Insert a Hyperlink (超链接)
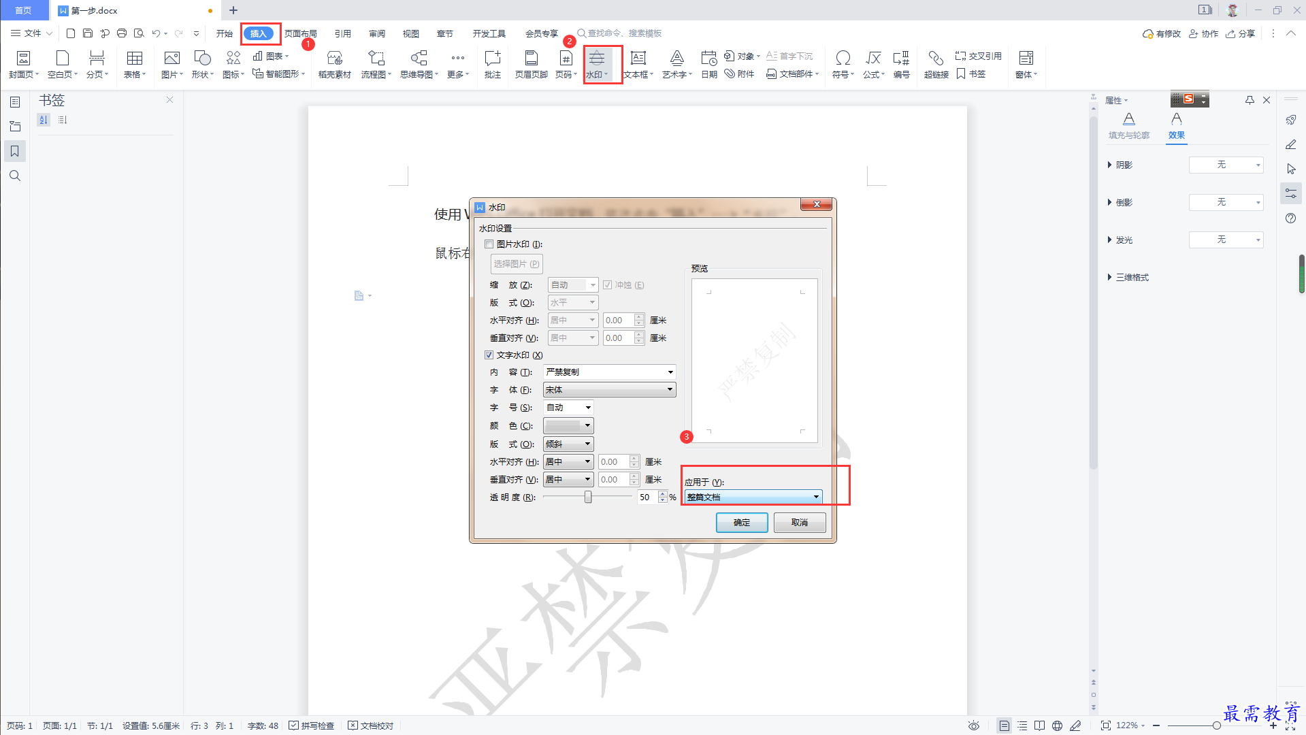The image size is (1306, 735). click(x=936, y=65)
